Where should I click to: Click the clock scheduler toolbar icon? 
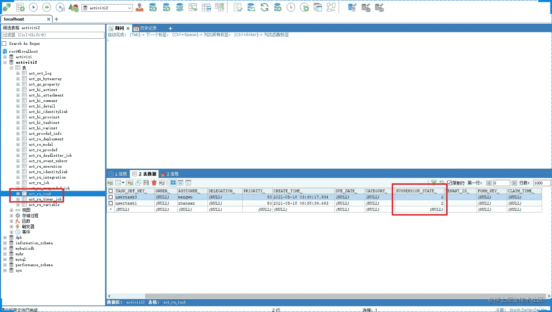tap(291, 7)
